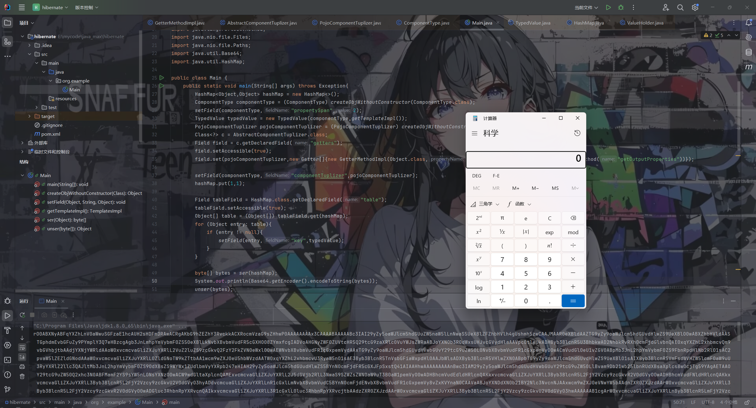Expand 外部库 external libraries node
The width and height of the screenshot is (756, 408).
pyautogui.click(x=22, y=143)
